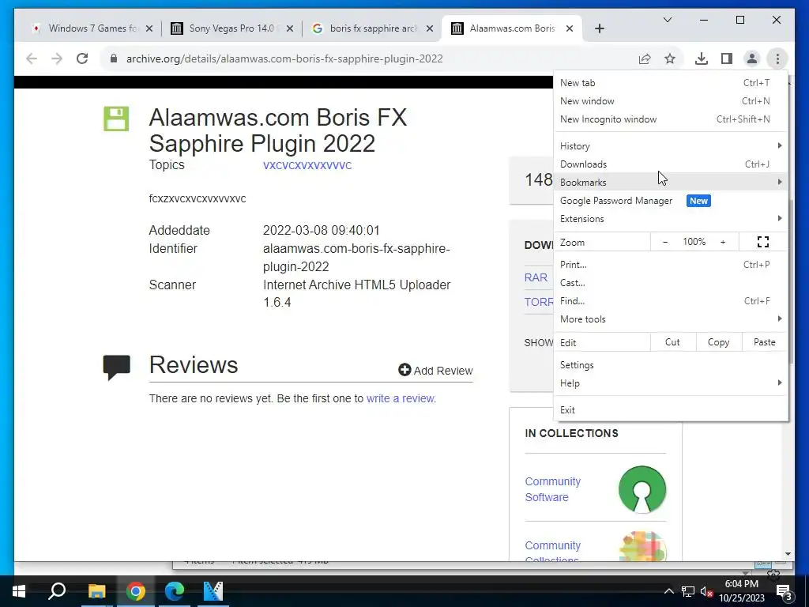Viewport: 809px width, 607px height.
Task: Open taskbar search magnifier
Action: 57,591
